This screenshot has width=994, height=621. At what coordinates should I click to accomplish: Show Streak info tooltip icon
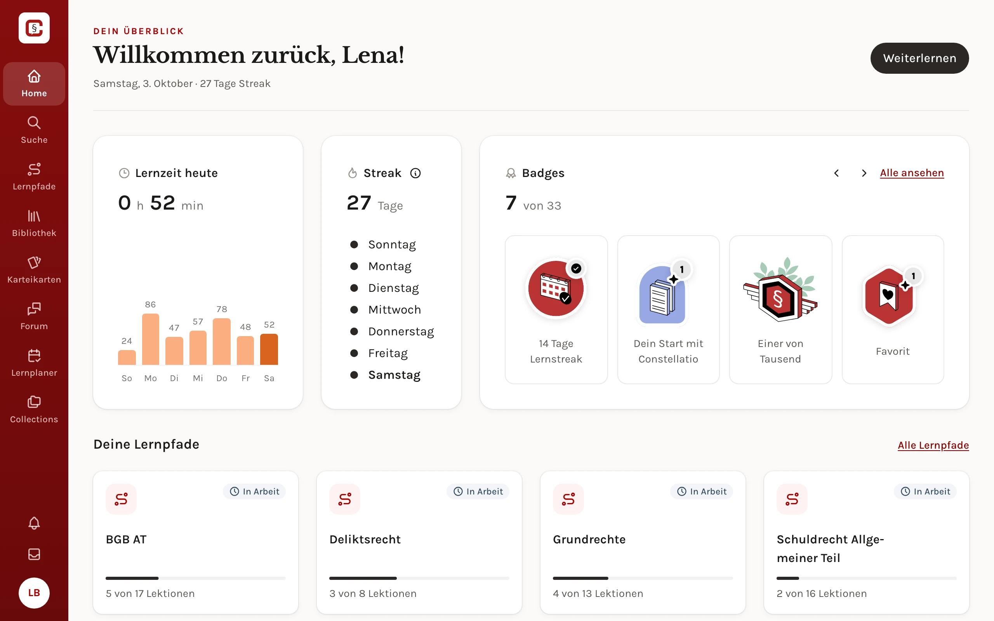(415, 173)
